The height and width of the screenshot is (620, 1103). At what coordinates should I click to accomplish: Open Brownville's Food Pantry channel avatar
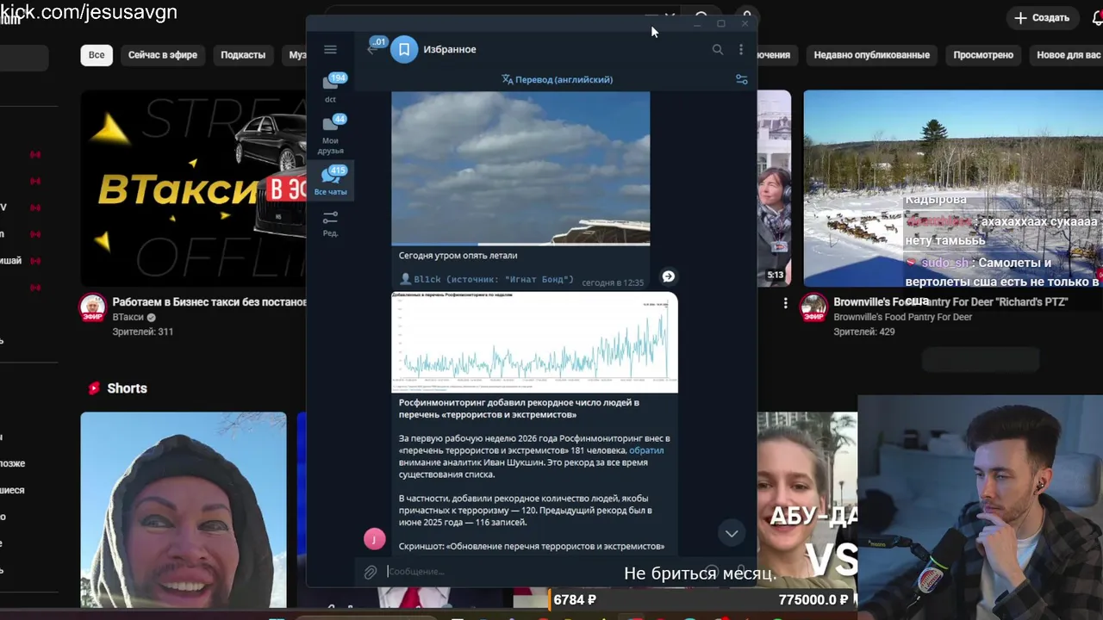click(813, 307)
